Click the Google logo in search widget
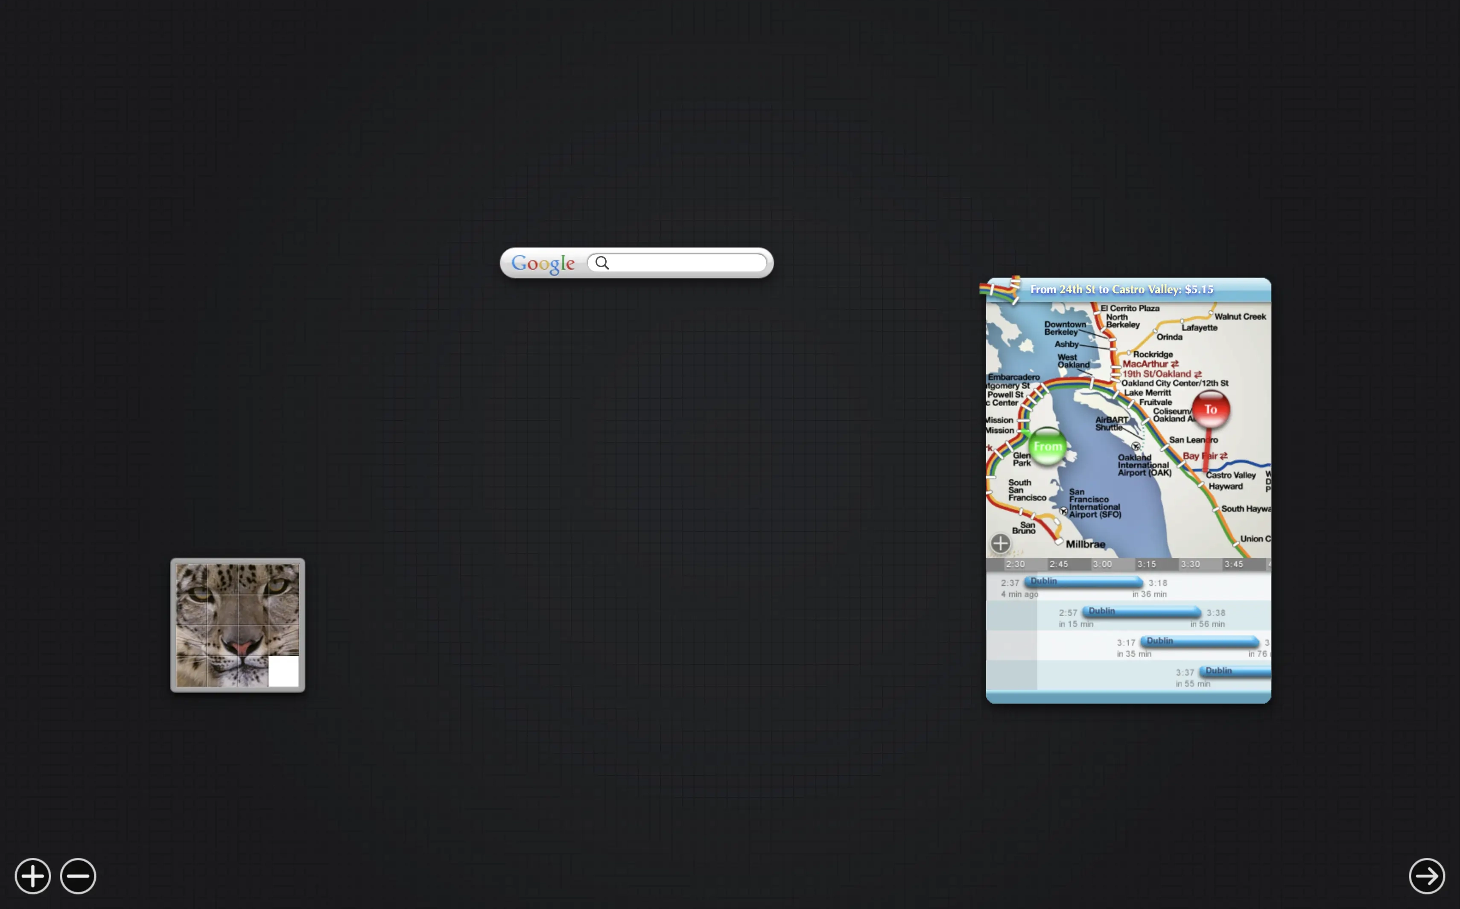Screen dimensions: 1460x909 pyautogui.click(x=543, y=263)
